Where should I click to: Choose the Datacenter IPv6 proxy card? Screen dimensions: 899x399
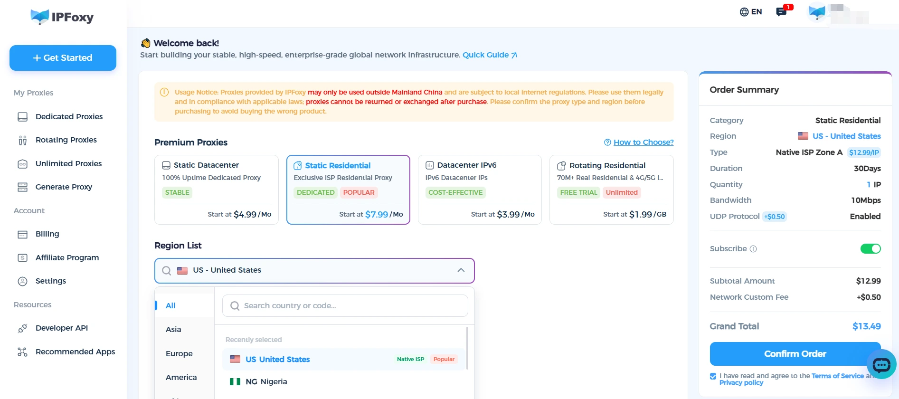(x=480, y=190)
